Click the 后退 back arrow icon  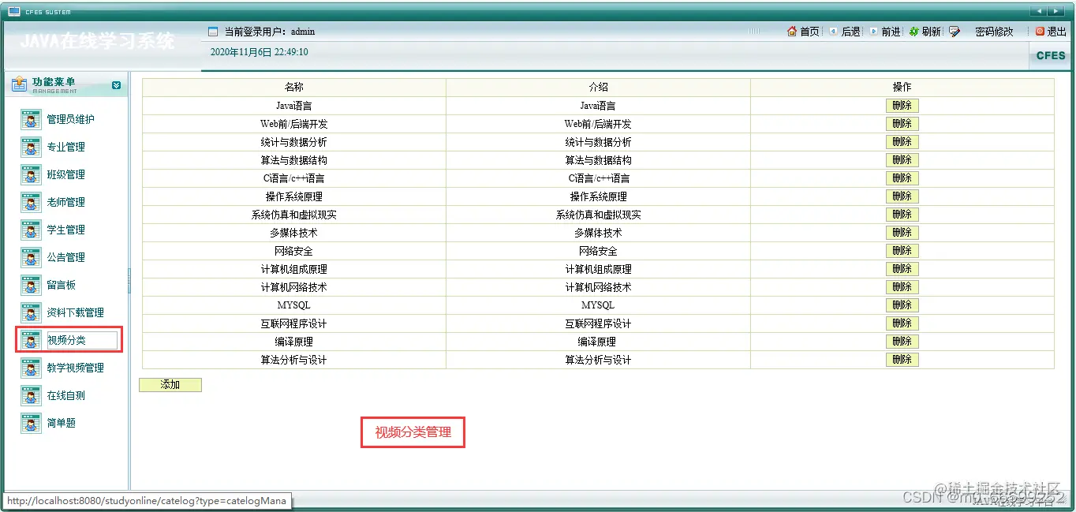[x=833, y=32]
